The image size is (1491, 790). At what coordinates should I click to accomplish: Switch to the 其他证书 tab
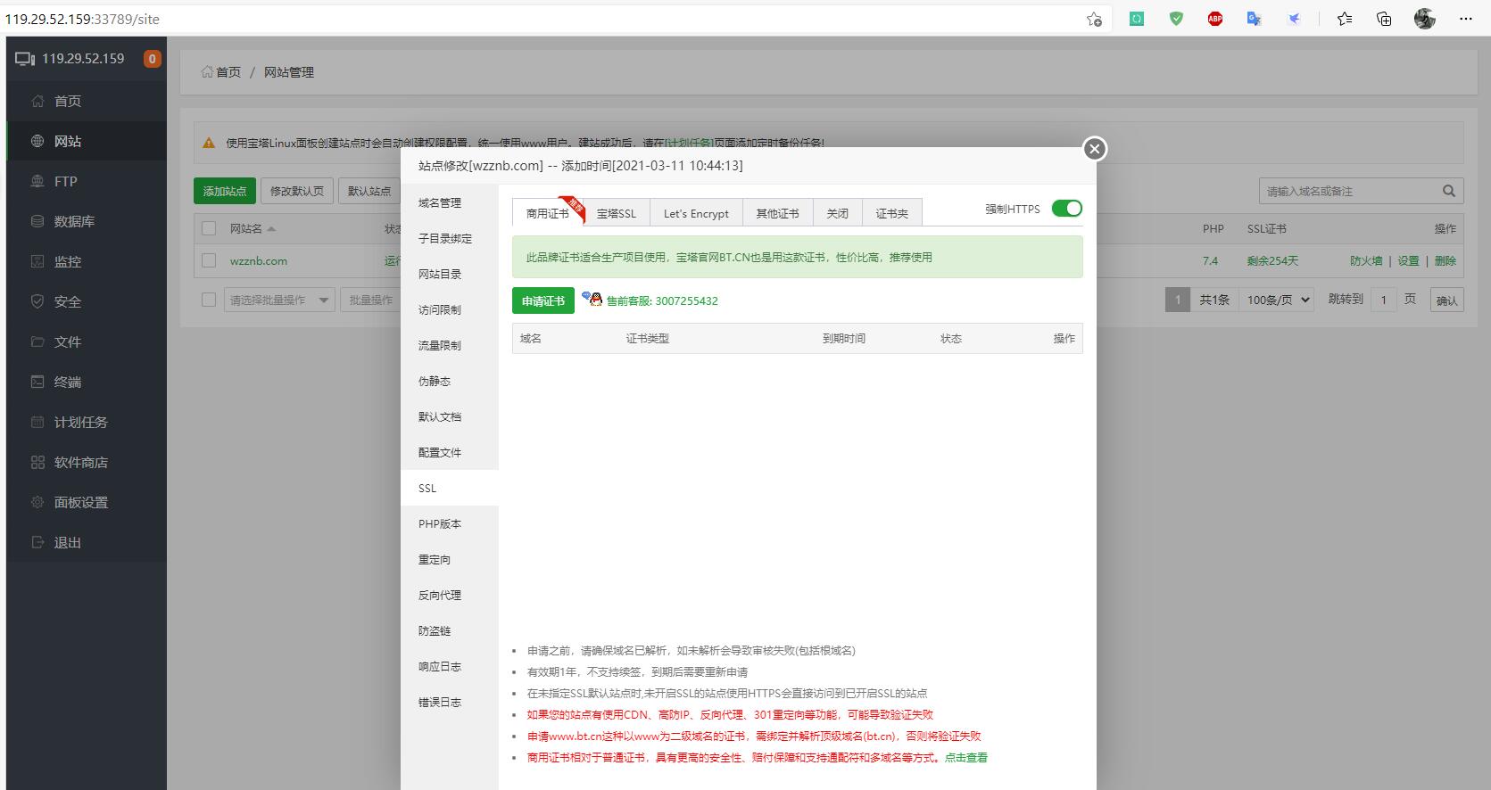[x=777, y=213]
